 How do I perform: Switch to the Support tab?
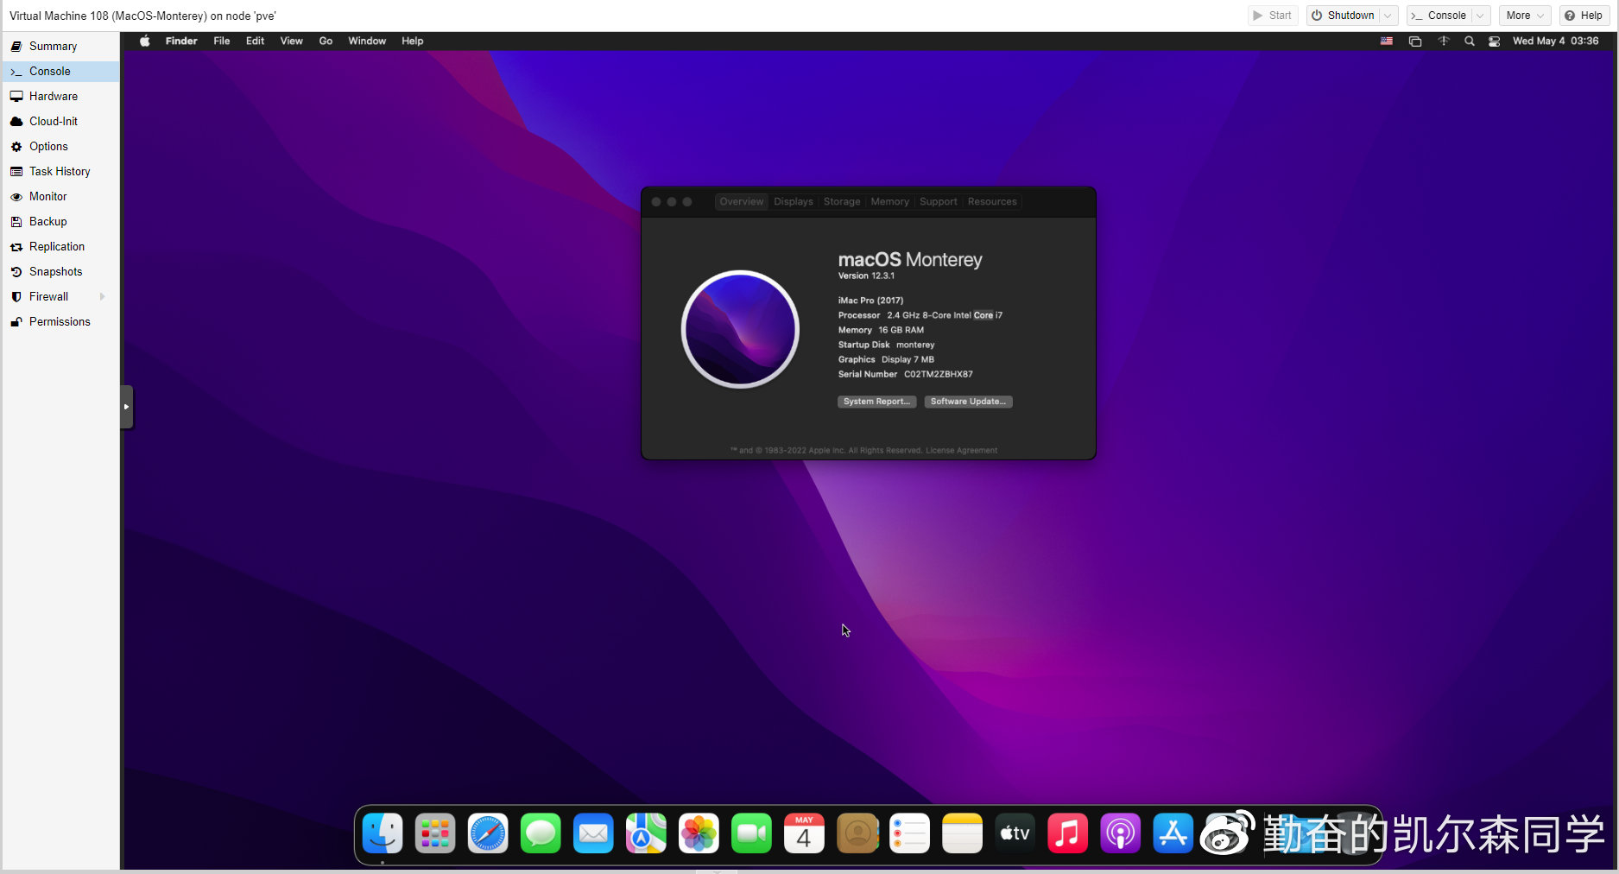pos(939,201)
